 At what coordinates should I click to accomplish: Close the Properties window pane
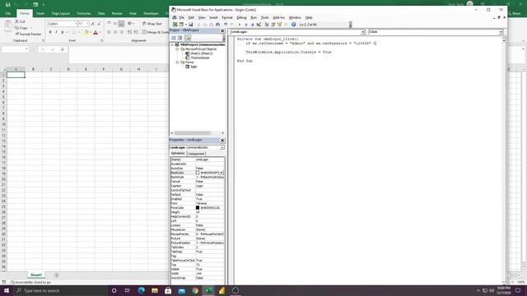tap(222, 141)
